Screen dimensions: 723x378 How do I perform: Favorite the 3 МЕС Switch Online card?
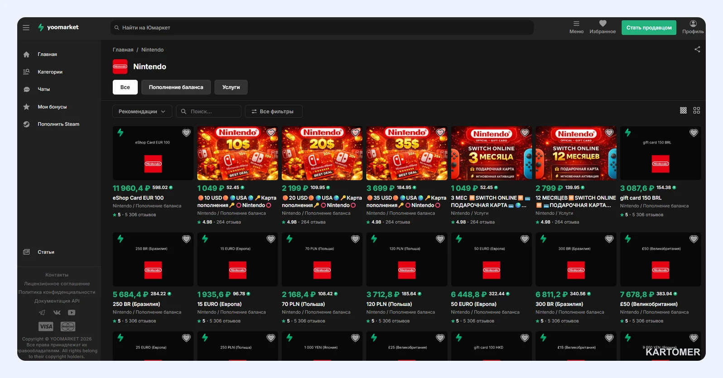click(525, 133)
